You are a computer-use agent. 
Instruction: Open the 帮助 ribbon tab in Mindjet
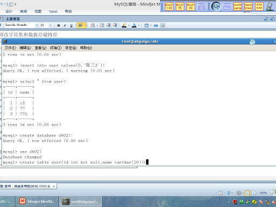tap(68, 11)
